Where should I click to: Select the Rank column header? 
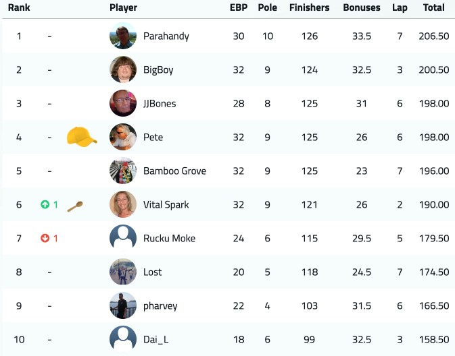coord(19,7)
